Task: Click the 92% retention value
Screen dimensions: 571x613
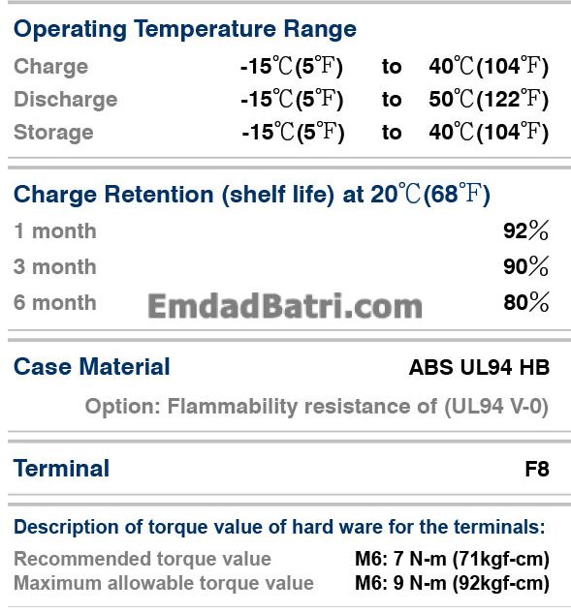Action: (x=526, y=230)
